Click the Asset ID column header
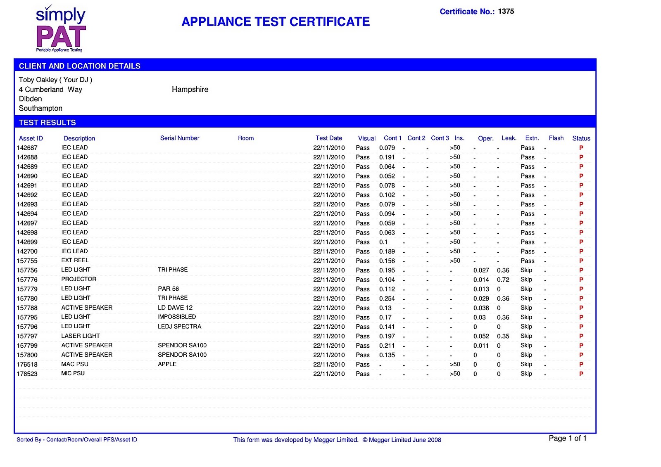Image resolution: width=661 pixels, height=467 pixels. click(31, 138)
